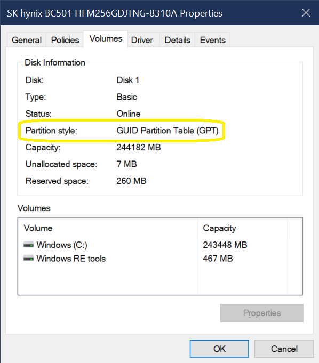Screen dimensions: 319x363
Task: Click the greyed-out Properties button
Action: [x=262, y=313]
